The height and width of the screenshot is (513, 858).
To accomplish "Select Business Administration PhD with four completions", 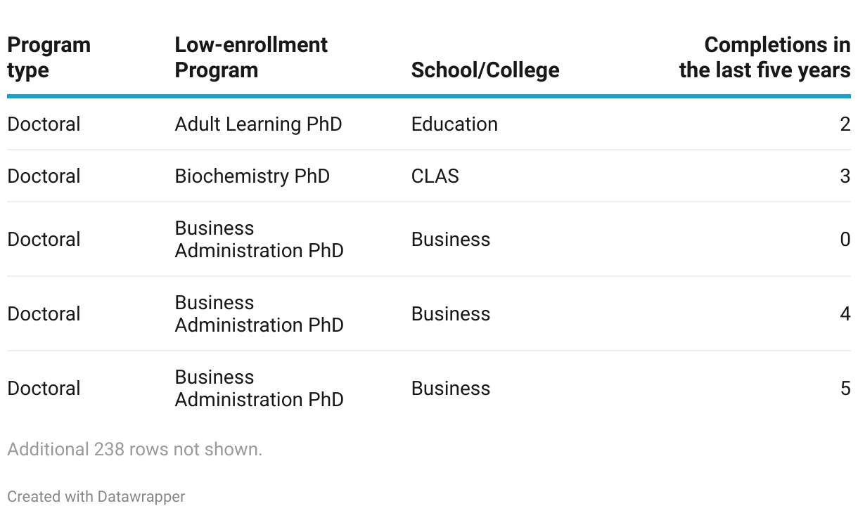I will click(258, 314).
